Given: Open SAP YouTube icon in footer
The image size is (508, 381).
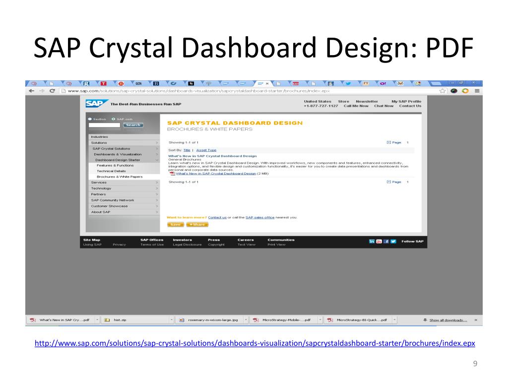Looking at the screenshot, I should [379, 242].
